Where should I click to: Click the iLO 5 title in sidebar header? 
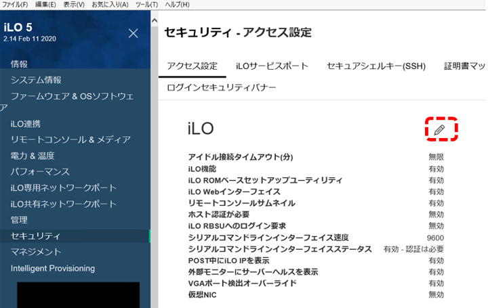click(x=18, y=27)
